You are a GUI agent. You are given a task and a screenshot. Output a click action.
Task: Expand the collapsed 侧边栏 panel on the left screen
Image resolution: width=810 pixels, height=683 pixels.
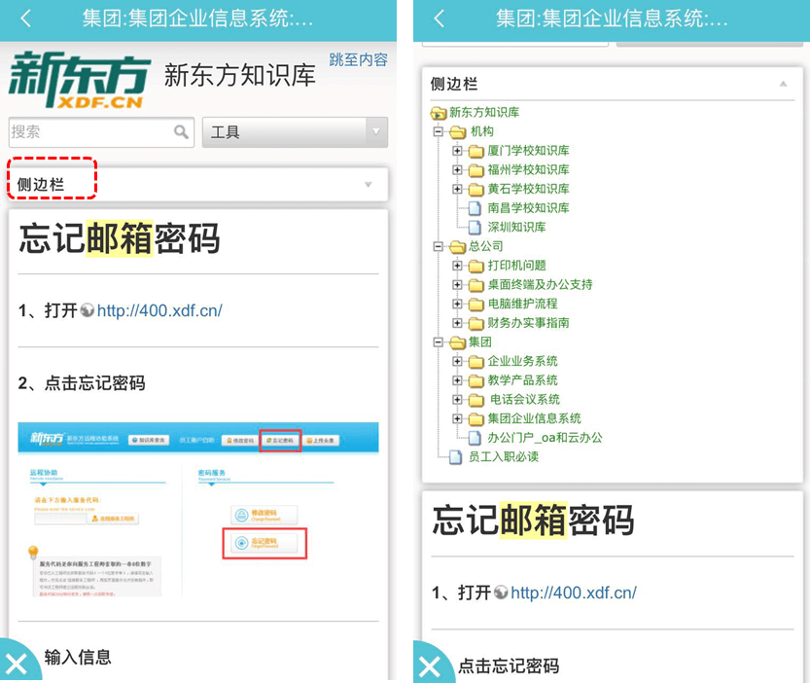[x=368, y=184]
